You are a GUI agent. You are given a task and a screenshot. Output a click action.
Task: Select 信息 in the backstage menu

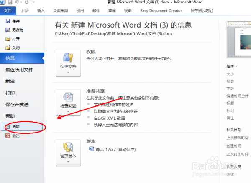(22, 58)
